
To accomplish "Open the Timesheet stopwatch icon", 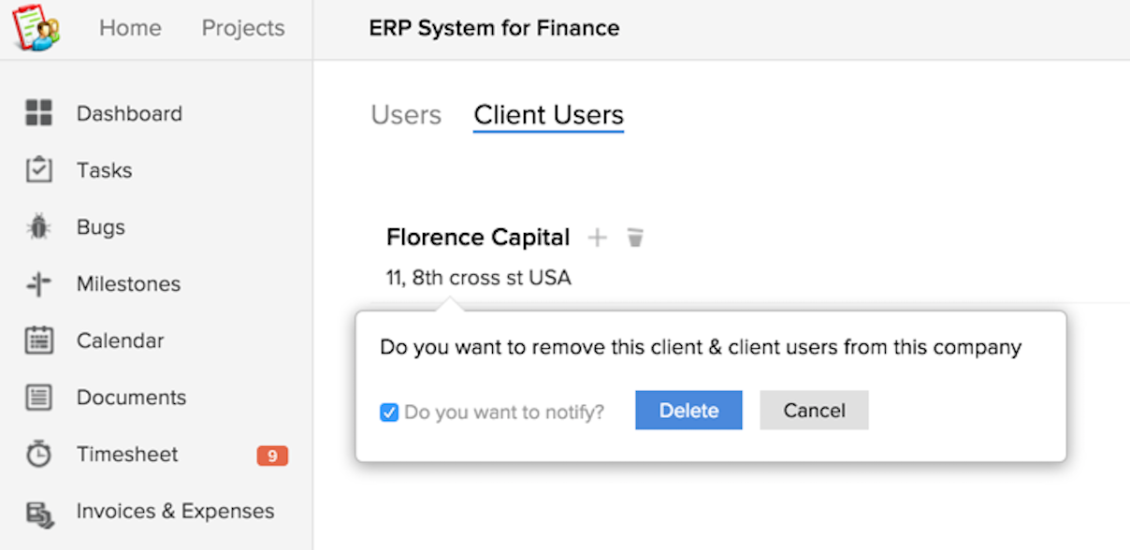I will [x=39, y=455].
